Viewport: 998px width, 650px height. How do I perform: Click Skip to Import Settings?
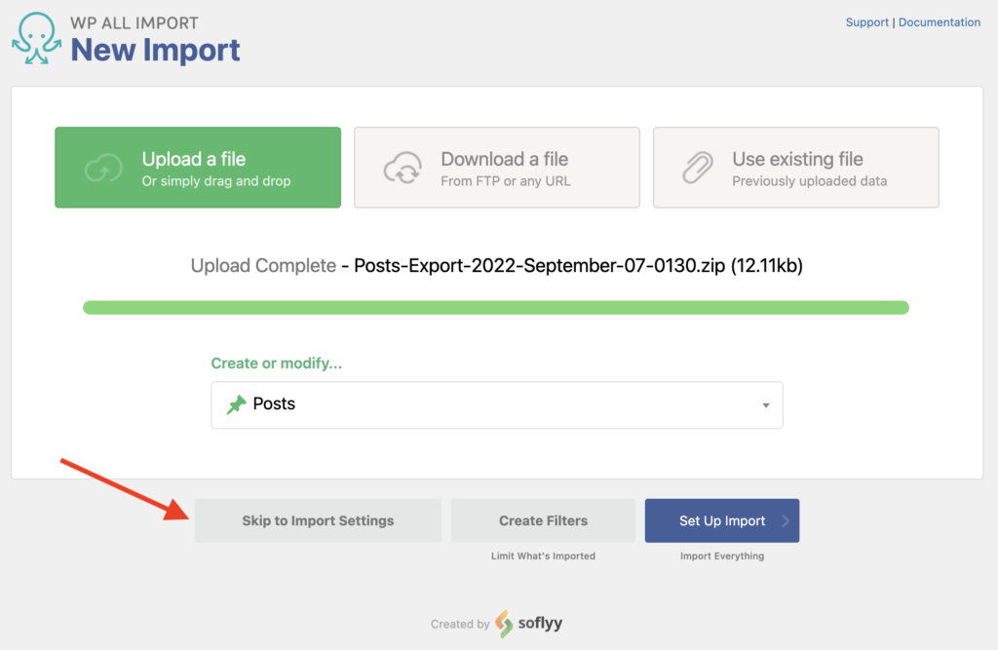318,520
